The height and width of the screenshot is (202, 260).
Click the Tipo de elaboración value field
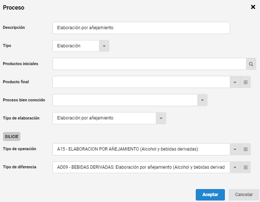coord(104,118)
